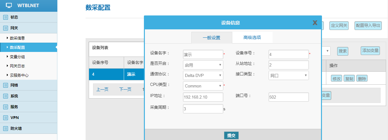This screenshot has height=140, width=388.
Task: Open 网关日志 in the sidebar
Action: coord(17,66)
